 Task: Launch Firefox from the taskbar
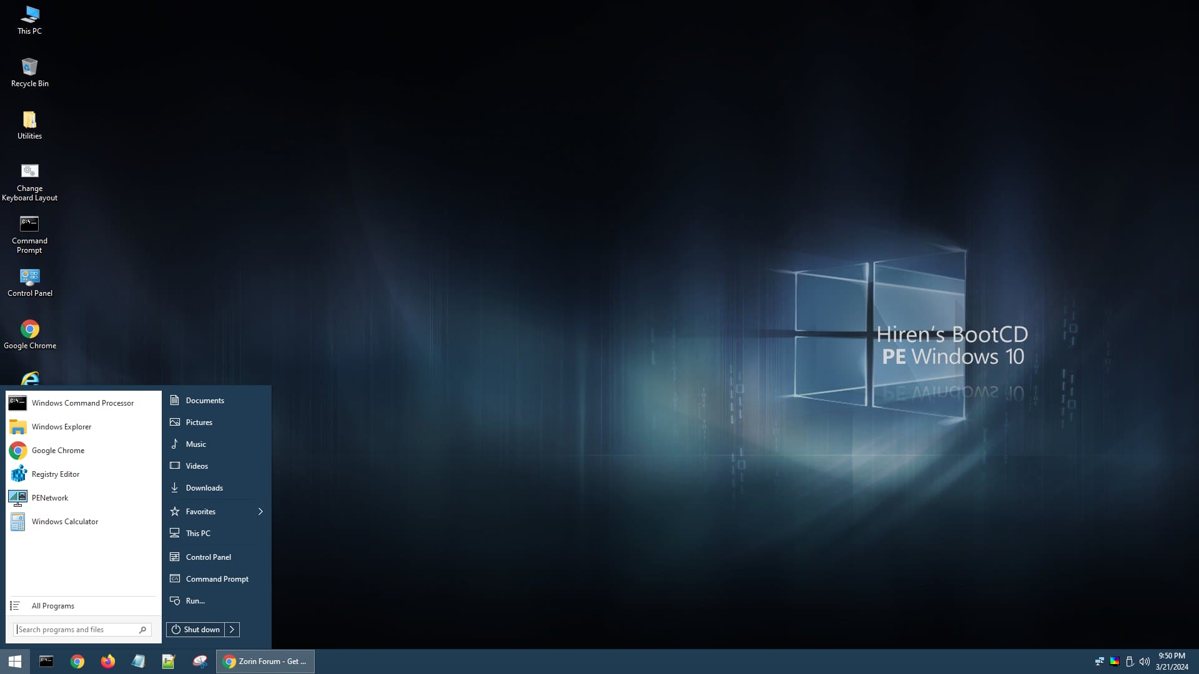[x=108, y=662]
